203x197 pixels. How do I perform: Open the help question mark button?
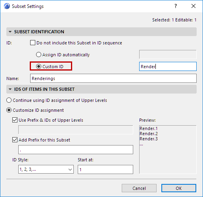click(176, 6)
